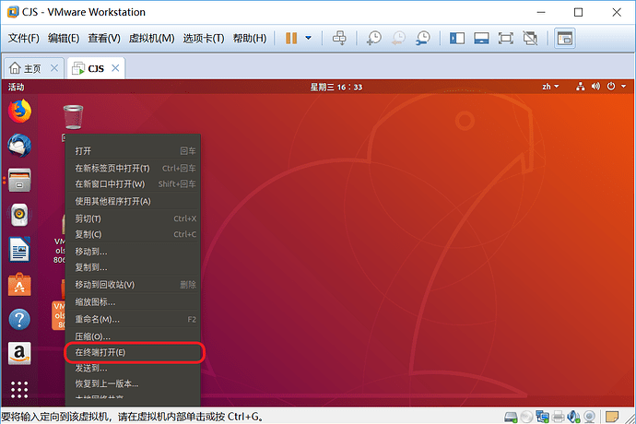The image size is (636, 424).
Task: Click the send Ctrl+Alt+Del toolbar icon
Action: [x=339, y=38]
